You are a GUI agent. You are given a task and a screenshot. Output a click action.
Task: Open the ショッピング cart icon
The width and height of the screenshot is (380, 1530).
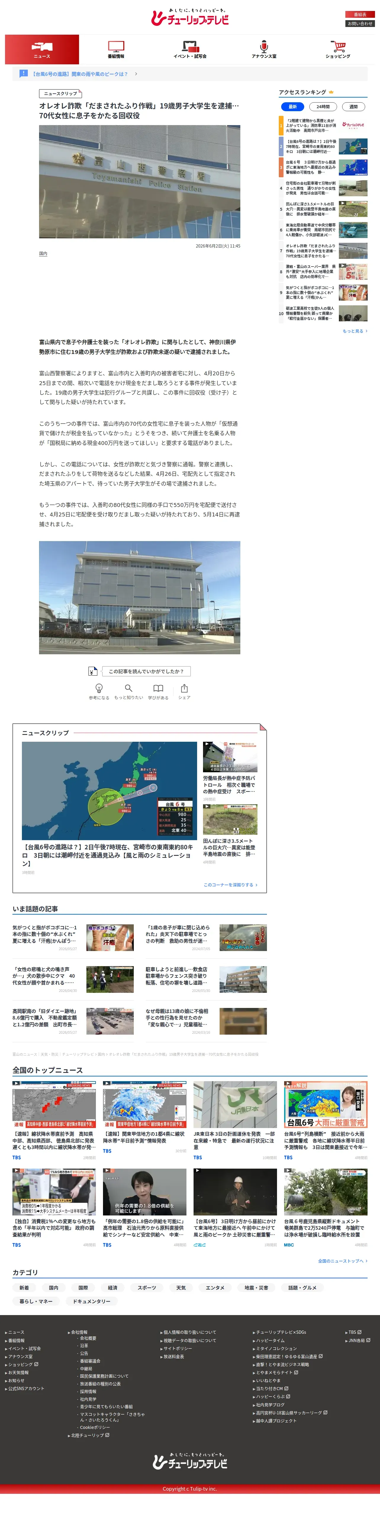[x=338, y=46]
